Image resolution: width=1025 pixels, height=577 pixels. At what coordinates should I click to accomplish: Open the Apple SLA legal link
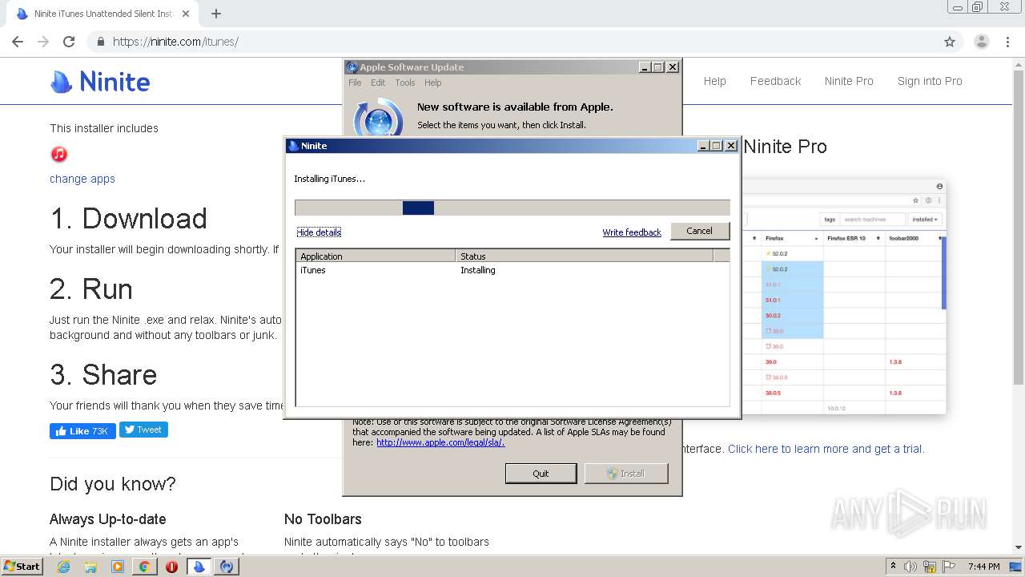click(440, 442)
